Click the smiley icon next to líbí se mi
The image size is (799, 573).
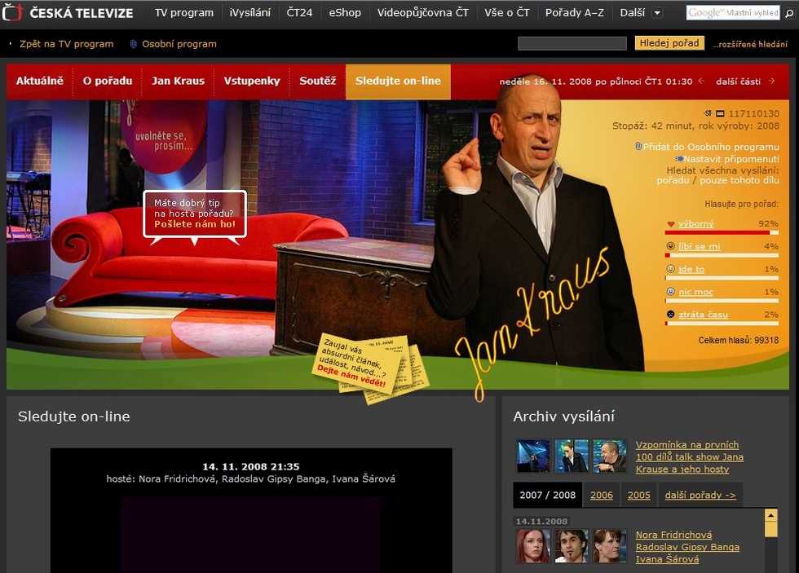pyautogui.click(x=670, y=246)
